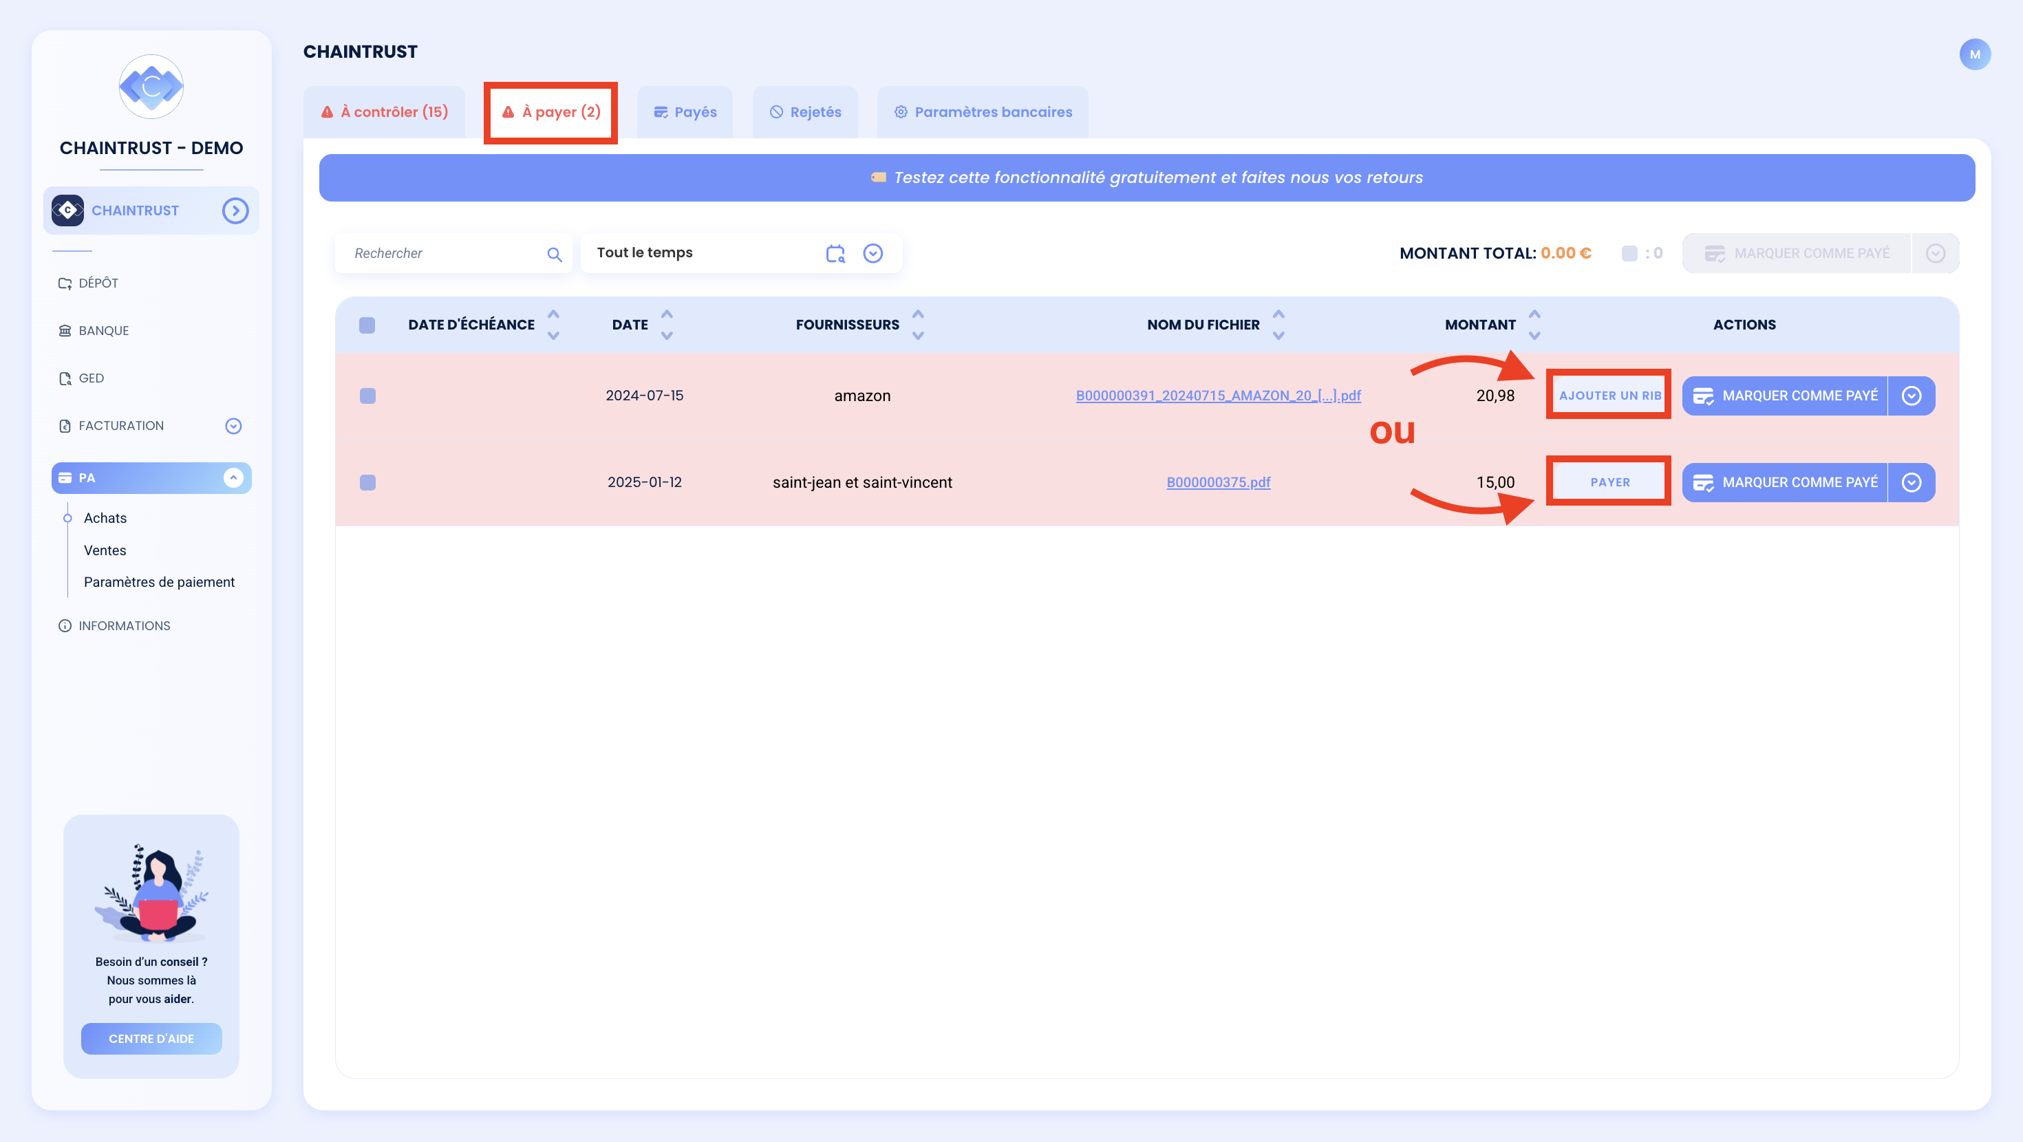Click the Dépôt folder icon in sidebar
This screenshot has width=2023, height=1142.
tap(65, 283)
